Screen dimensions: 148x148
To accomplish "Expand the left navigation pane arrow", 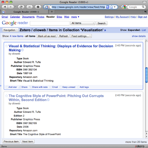I will (1, 86).
